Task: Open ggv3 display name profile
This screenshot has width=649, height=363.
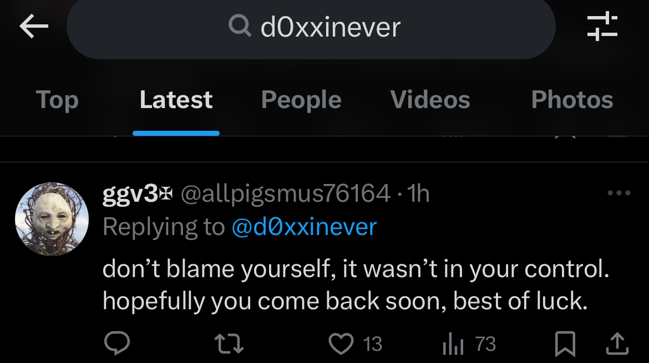Action: coord(137,193)
